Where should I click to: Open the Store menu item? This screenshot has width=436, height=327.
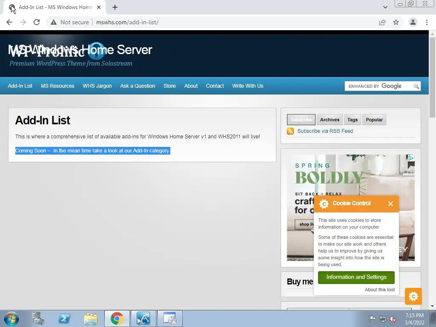point(169,86)
